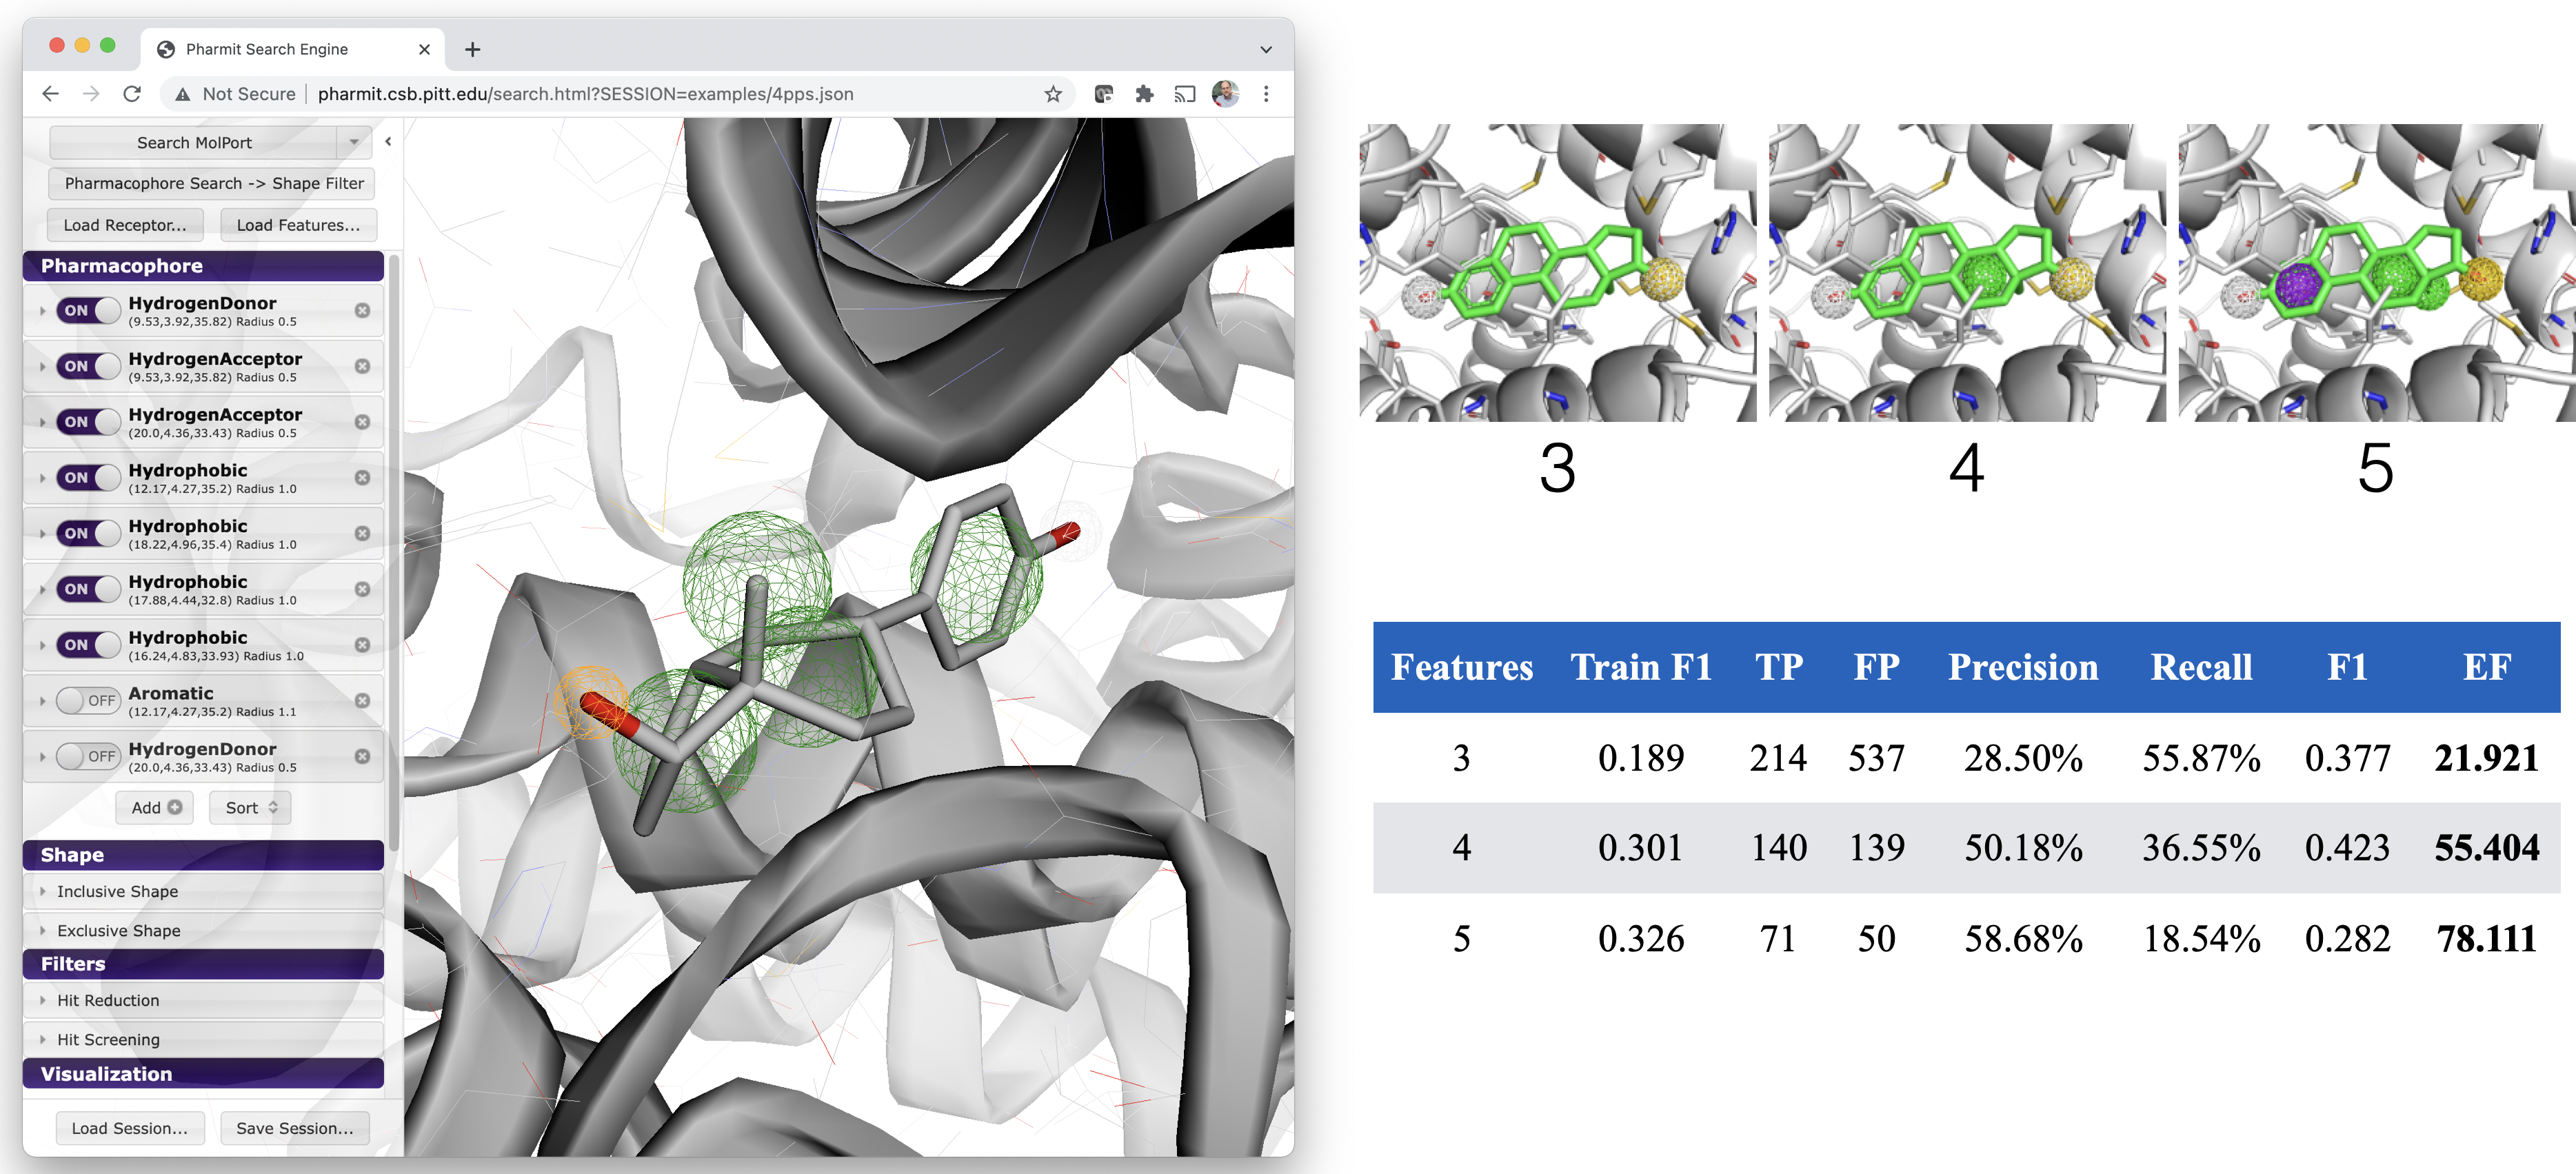Click the Pharmacophore section header
Image resolution: width=2576 pixels, height=1174 pixels.
(x=203, y=266)
